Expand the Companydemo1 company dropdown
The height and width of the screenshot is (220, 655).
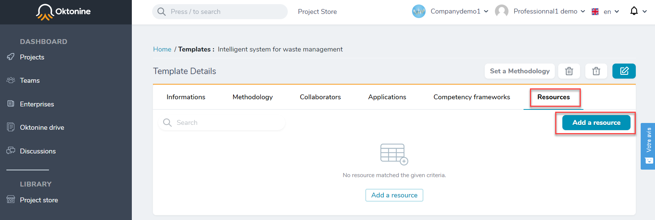(x=450, y=11)
